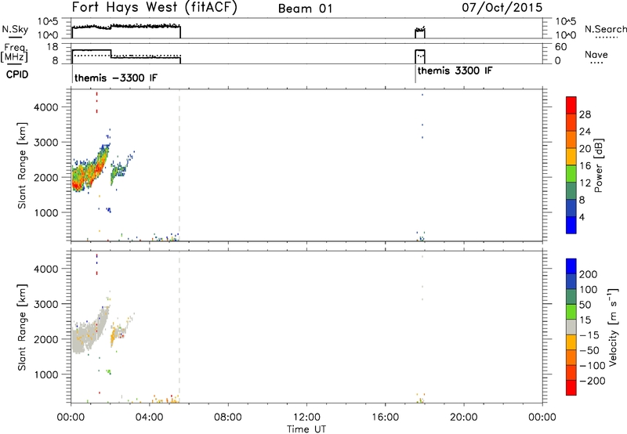This screenshot has height=434, width=627.
Task: Click the '18' frequency axis tick
Action: coord(53,47)
